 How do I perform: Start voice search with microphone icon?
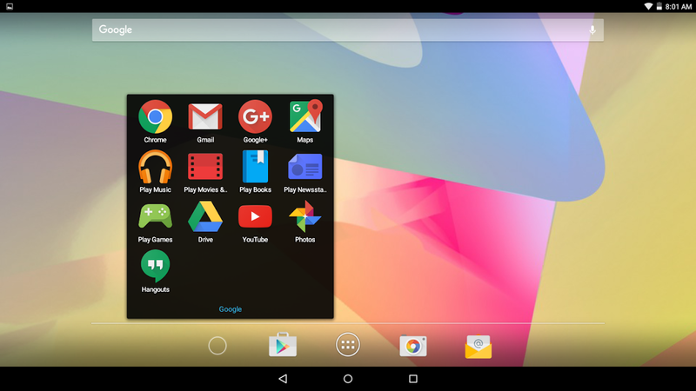(x=592, y=30)
